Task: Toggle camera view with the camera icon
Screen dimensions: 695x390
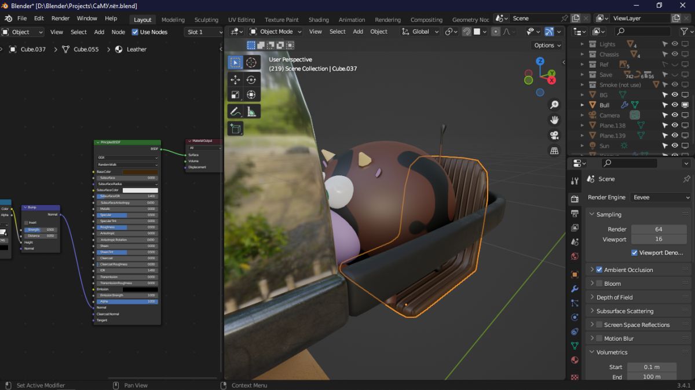Action: pos(554,135)
